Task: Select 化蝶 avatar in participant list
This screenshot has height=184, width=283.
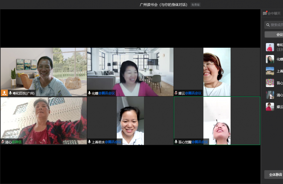Action: (x=270, y=59)
